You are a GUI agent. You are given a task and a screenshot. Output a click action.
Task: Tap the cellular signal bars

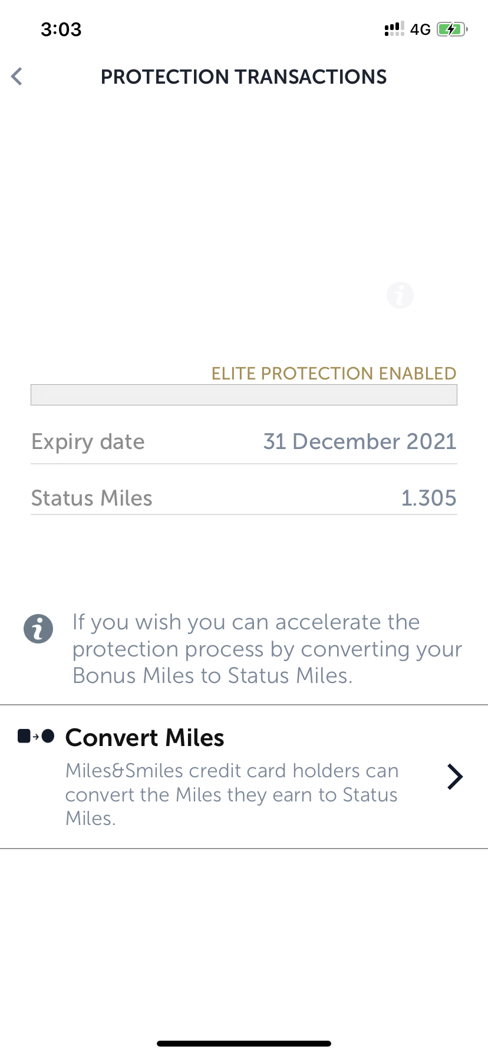394,29
